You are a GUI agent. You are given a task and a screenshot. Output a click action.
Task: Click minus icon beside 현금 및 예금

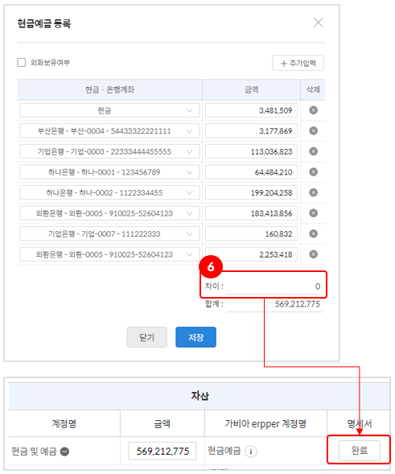(64, 451)
